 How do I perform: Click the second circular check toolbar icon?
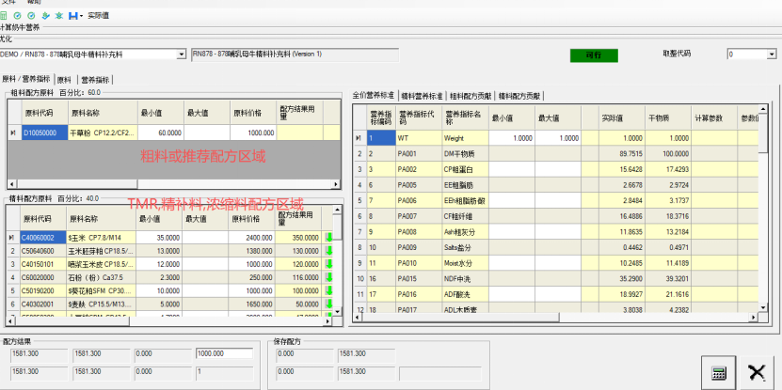coord(31,15)
